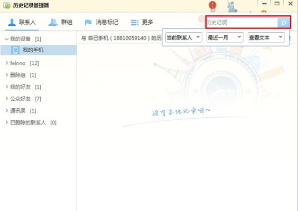Expand the 删除组 group
This screenshot has width=298, height=211.
click(x=7, y=75)
